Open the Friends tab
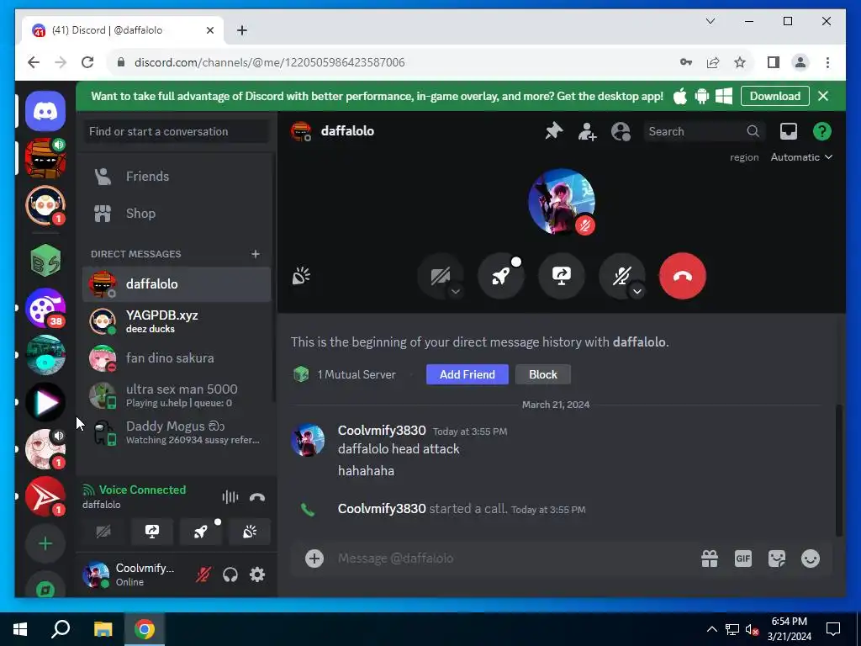This screenshot has height=646, width=861. tap(177, 177)
